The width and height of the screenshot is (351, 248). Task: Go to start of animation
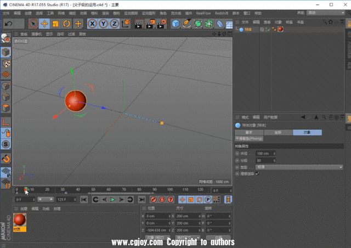click(84, 199)
